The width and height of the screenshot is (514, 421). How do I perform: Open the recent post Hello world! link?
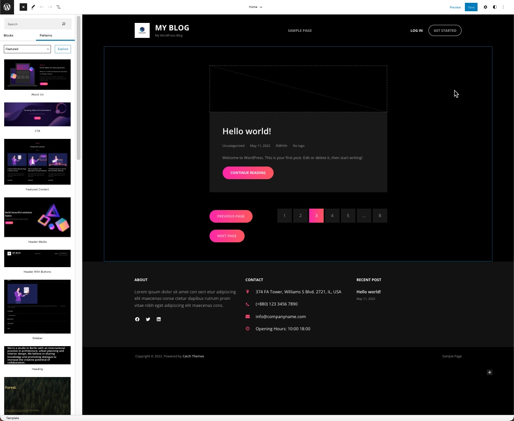(x=369, y=292)
